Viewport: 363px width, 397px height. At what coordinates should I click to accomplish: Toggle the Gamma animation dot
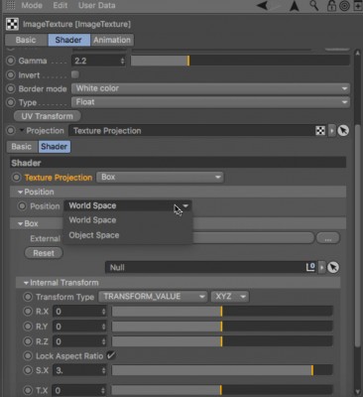point(11,61)
